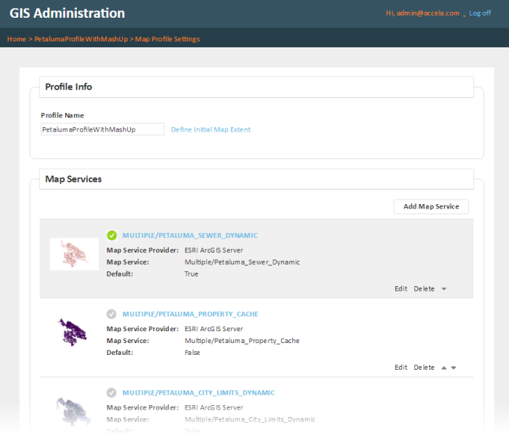Click the City_Limits_Dynamic map thumbnail

pyautogui.click(x=73, y=409)
